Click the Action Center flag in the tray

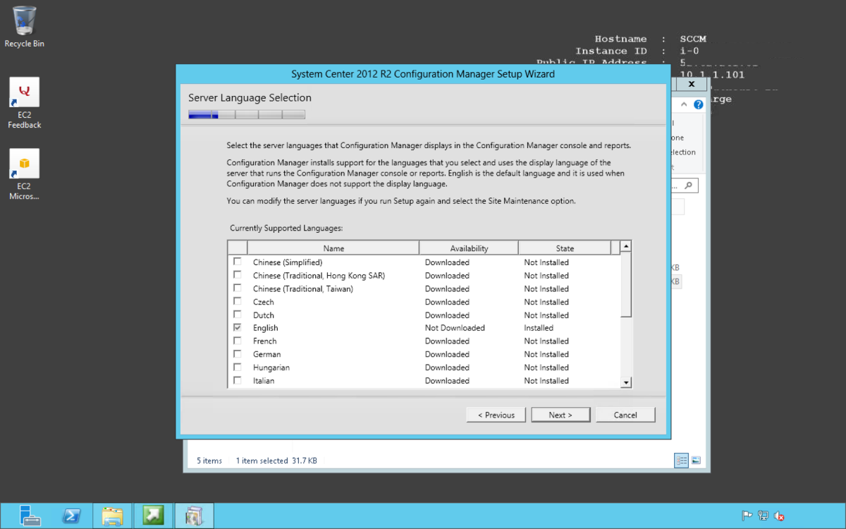747,515
